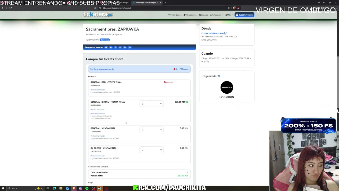Hide info for GENERAL 12:00AM ticket
The width and height of the screenshot is (339, 191).
97,114
